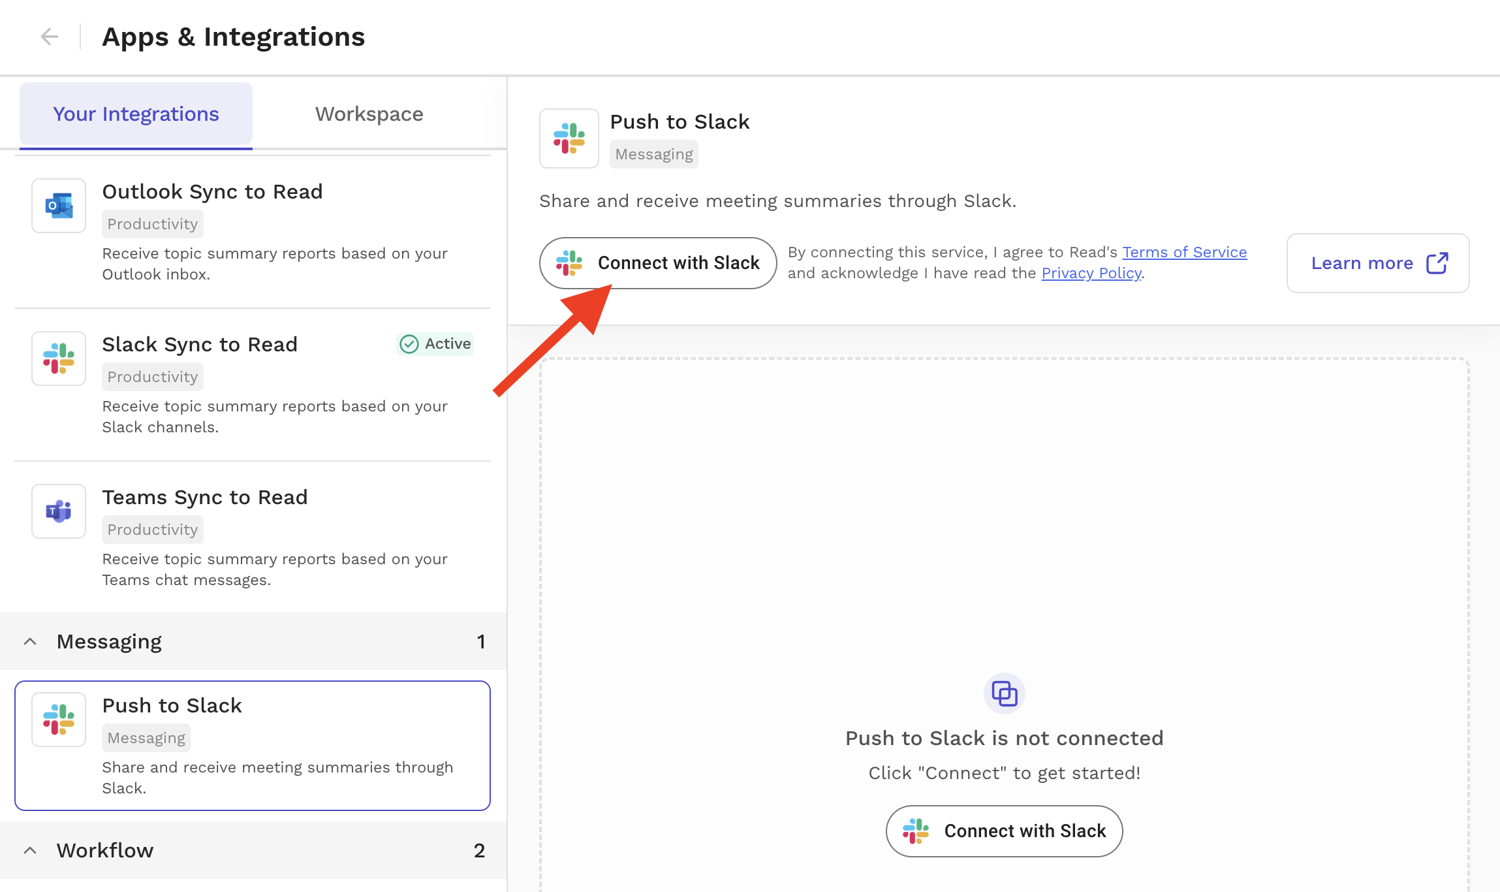The width and height of the screenshot is (1500, 892).
Task: Collapse the Messaging section chevron
Action: [x=29, y=642]
